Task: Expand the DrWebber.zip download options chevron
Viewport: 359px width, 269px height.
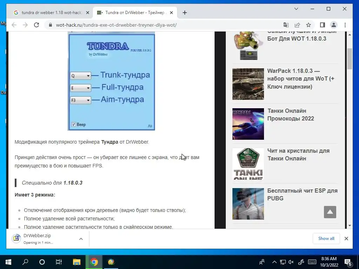Action: point(81,239)
